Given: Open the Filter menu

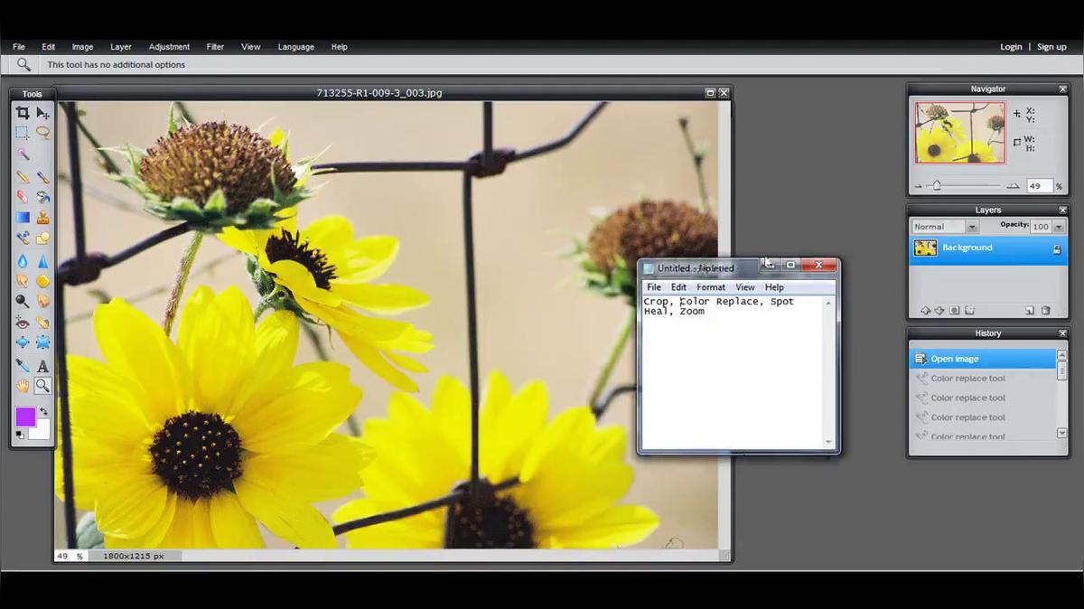Looking at the screenshot, I should (215, 47).
